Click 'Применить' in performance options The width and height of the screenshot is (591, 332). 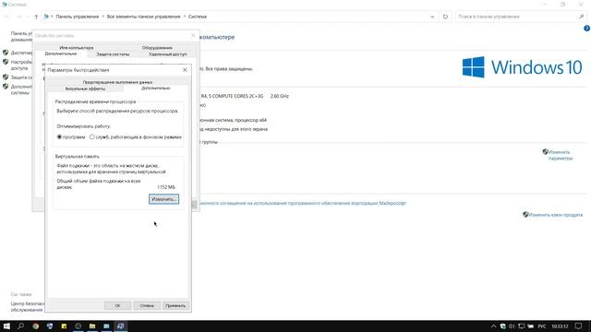point(175,305)
